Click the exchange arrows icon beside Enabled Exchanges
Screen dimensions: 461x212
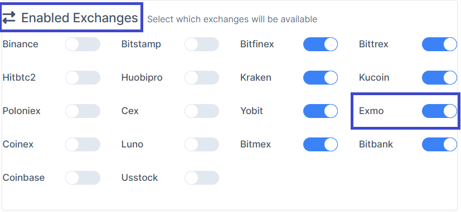(9, 18)
